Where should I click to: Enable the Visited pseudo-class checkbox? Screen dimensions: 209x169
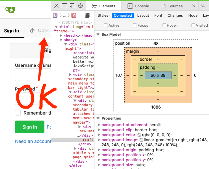(193, 25)
